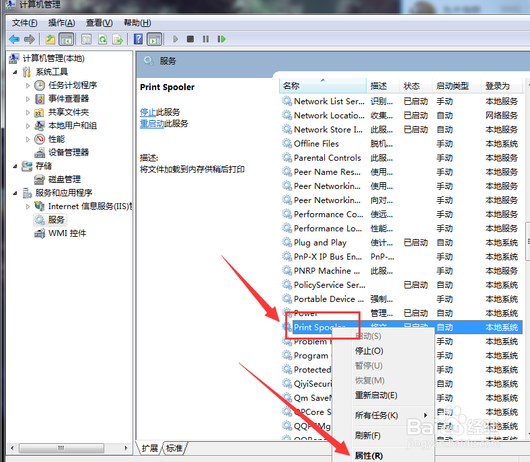Click the 重启动 this service link
The height and width of the screenshot is (462, 530).
(x=152, y=124)
